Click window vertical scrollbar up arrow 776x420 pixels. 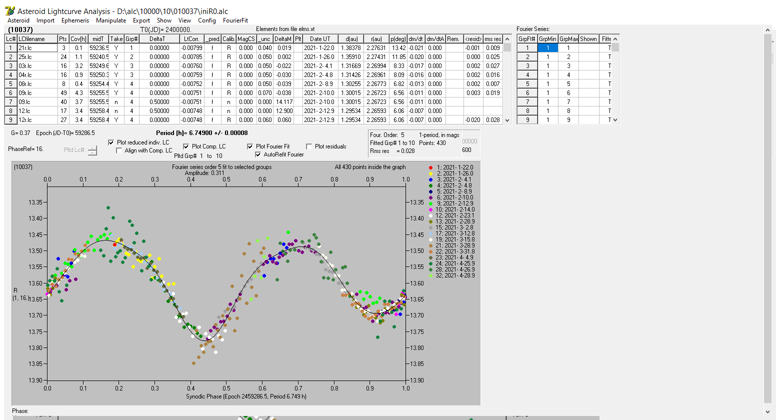768,30
